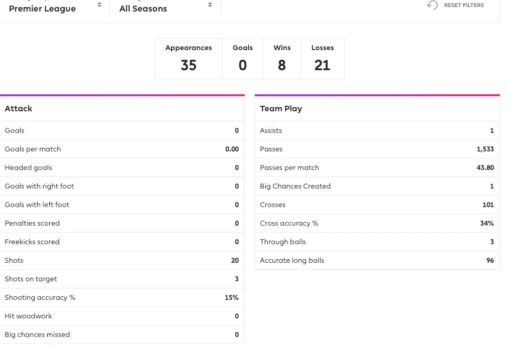This screenshot has width=509, height=357.
Task: Click the reset filters circular arrow icon
Action: pyautogui.click(x=432, y=5)
